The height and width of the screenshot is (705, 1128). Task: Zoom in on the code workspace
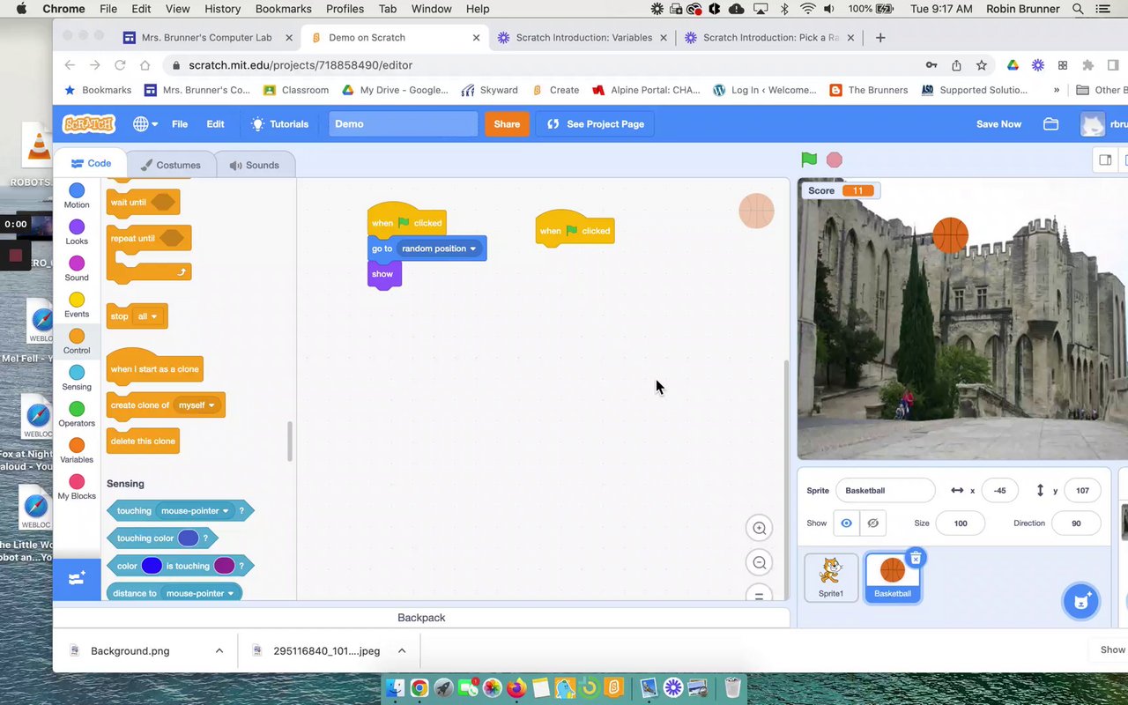click(x=759, y=528)
